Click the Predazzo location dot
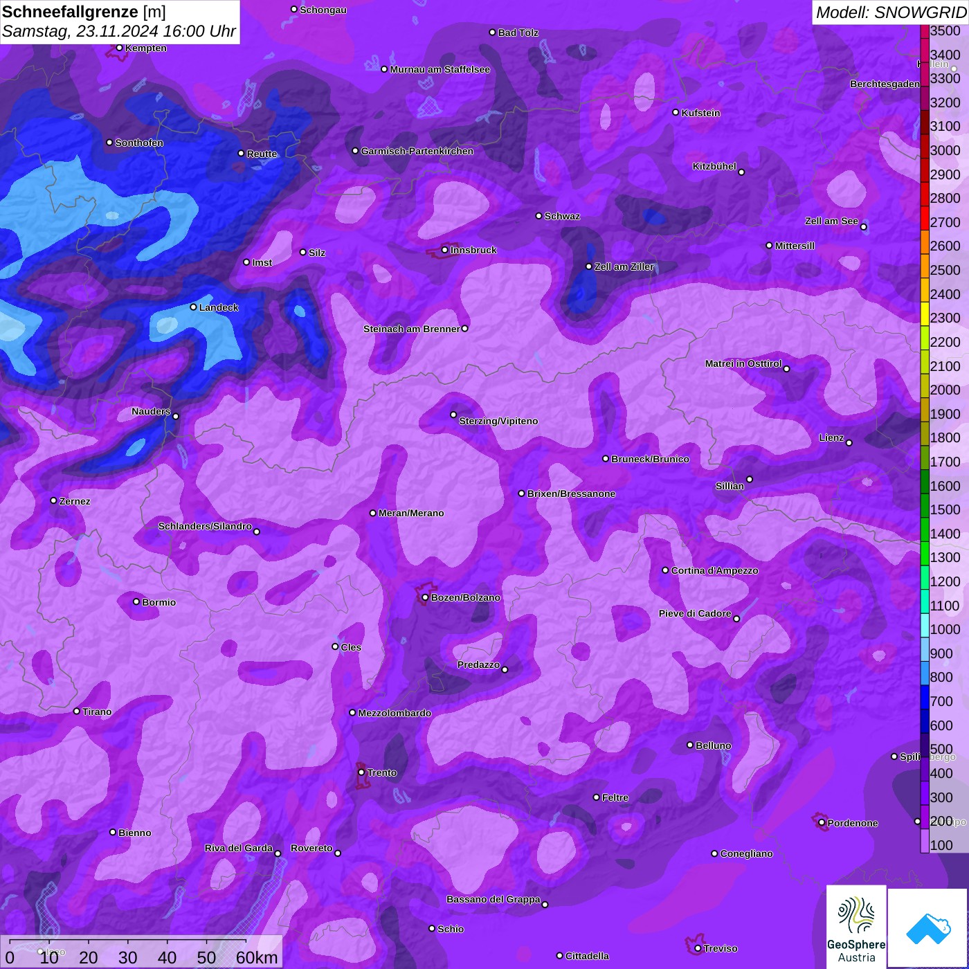 (505, 669)
